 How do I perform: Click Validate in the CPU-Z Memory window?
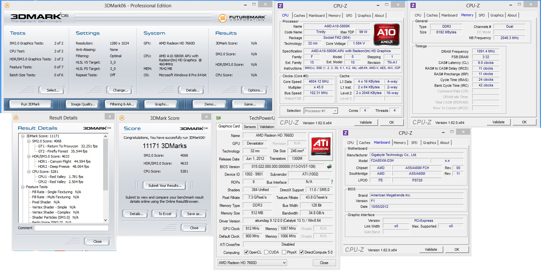[x=498, y=122]
